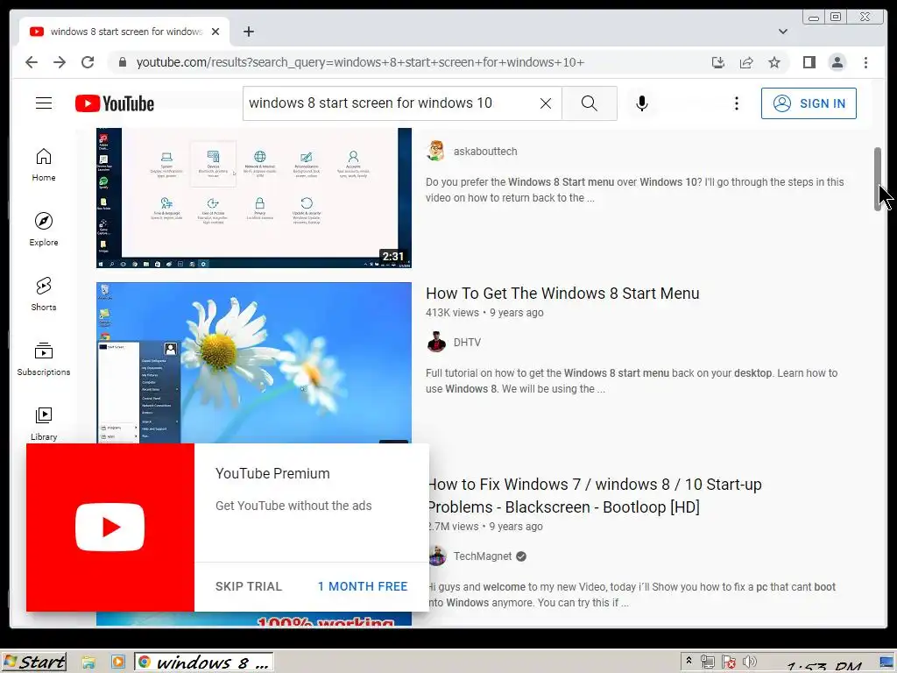Toggle the browser side panel icon

809,62
